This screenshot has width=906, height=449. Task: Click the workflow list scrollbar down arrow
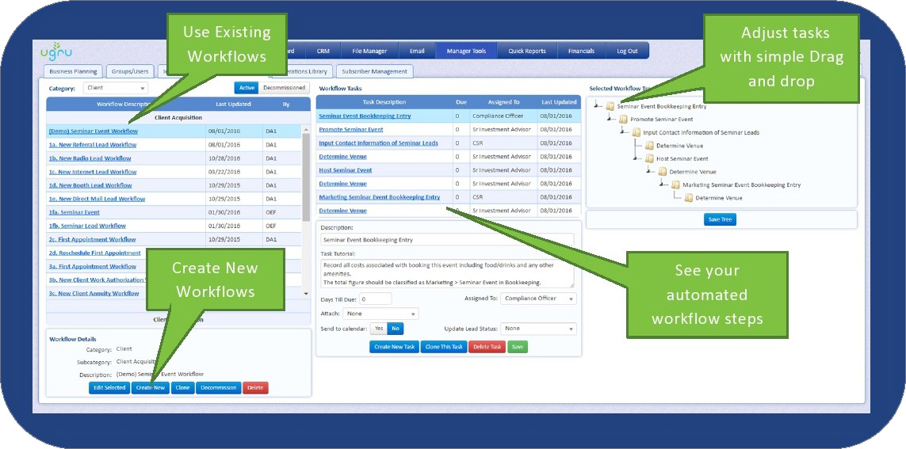(x=306, y=293)
